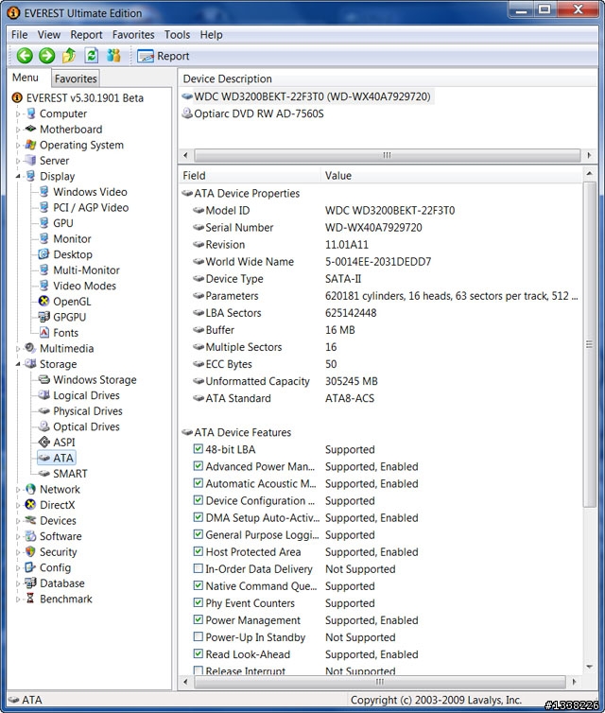Toggle the Native Command Queuing checkbox

tap(199, 585)
